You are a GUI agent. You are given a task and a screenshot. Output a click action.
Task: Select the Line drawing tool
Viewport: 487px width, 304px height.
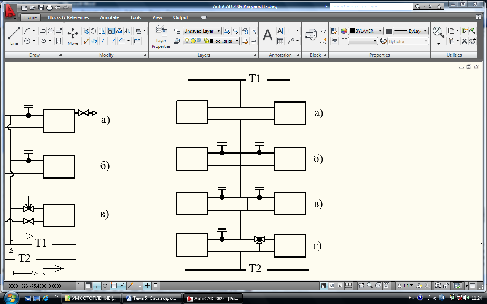click(14, 36)
